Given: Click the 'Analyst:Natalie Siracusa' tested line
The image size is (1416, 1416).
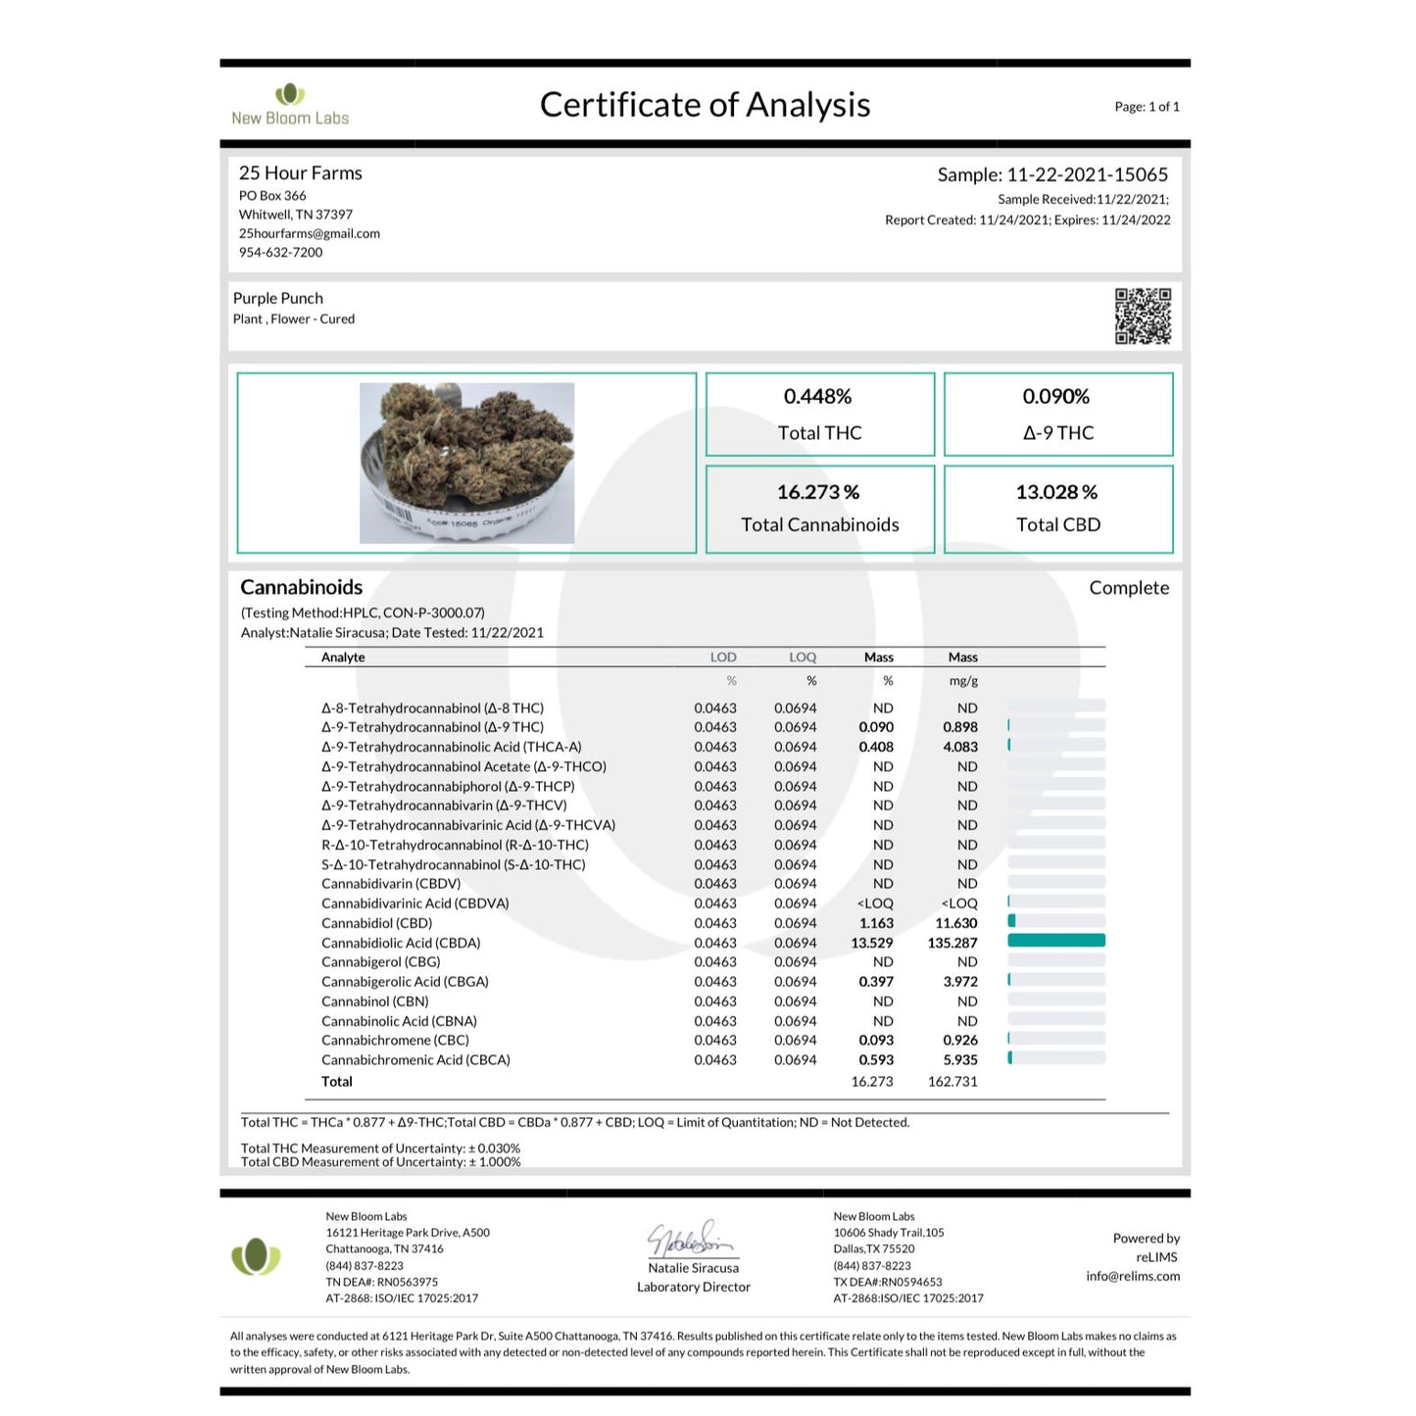Looking at the screenshot, I should [392, 633].
